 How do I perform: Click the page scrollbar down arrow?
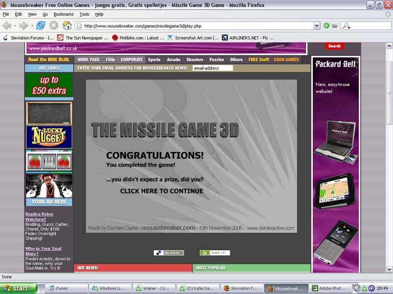389,269
